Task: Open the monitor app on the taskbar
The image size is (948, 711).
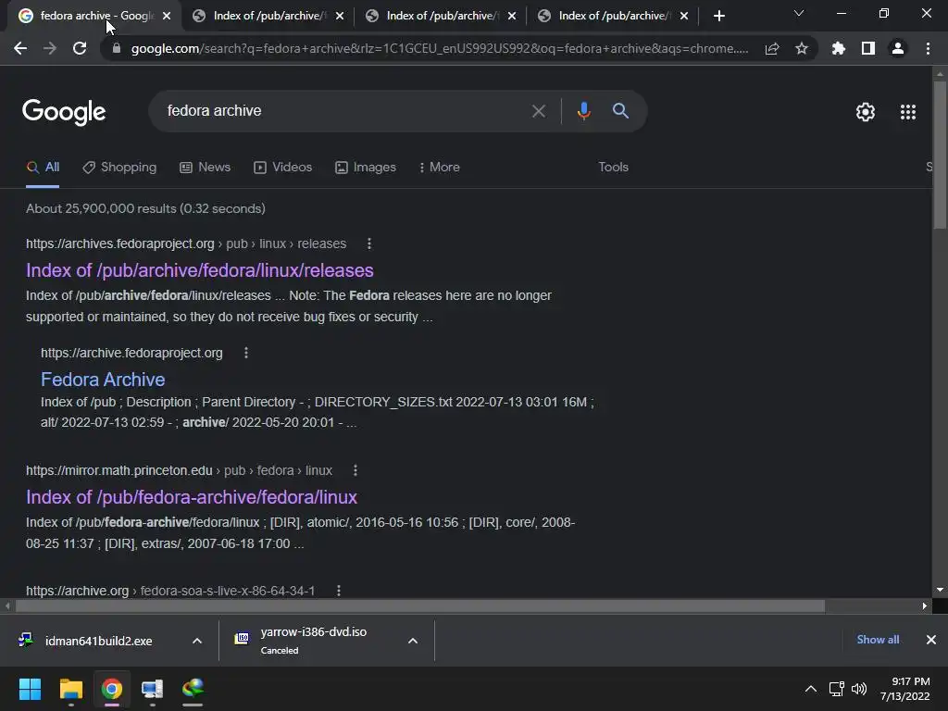Action: 152,689
